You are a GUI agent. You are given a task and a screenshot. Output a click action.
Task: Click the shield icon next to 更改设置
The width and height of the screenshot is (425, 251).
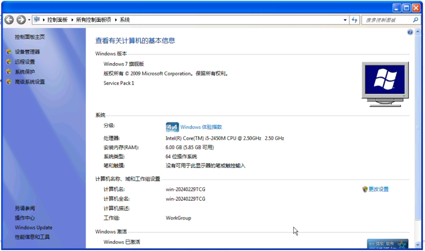pos(365,189)
